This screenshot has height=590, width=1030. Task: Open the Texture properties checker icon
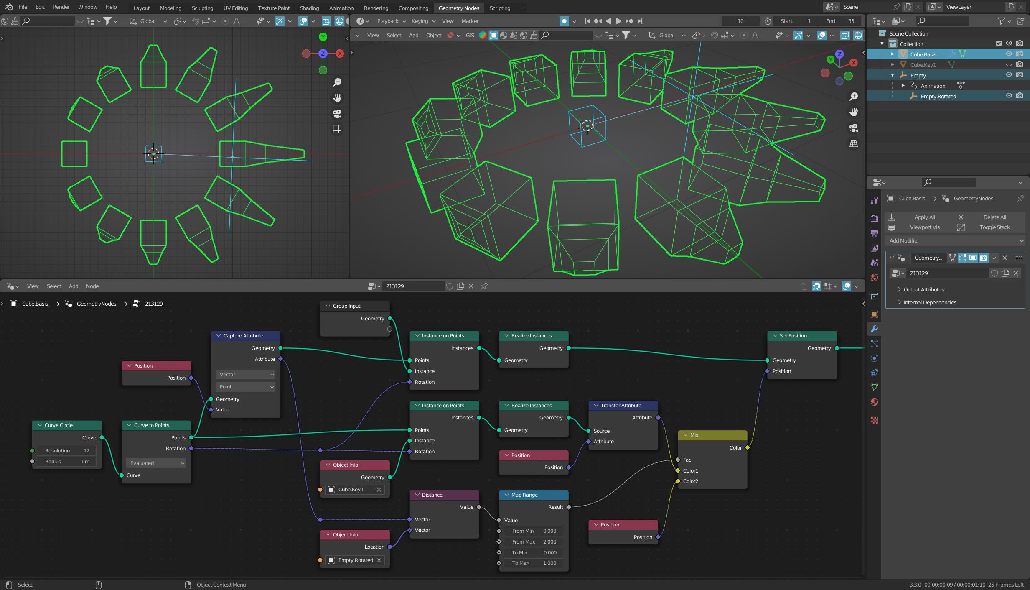(874, 420)
